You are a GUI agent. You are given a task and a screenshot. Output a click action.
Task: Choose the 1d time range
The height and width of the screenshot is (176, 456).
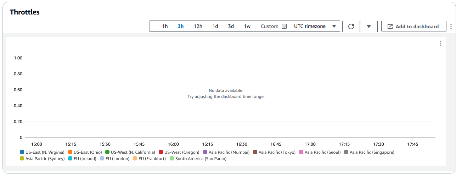(x=215, y=26)
